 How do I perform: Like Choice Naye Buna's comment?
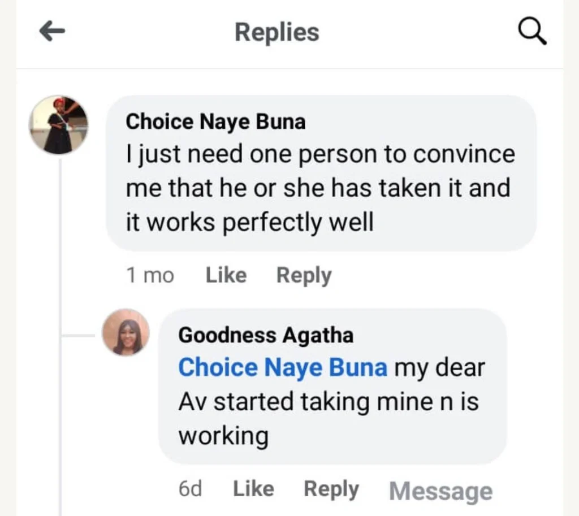[226, 276]
